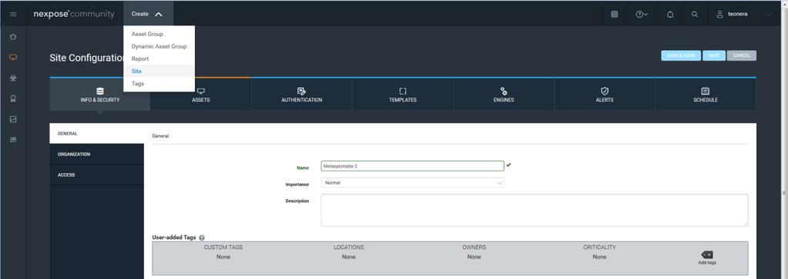Image resolution: width=788 pixels, height=279 pixels.
Task: Click the search magnifier icon
Action: pyautogui.click(x=695, y=14)
